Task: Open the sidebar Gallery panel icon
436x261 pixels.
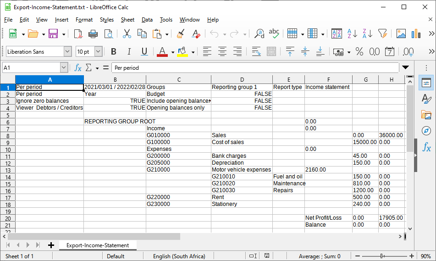Action: click(426, 115)
